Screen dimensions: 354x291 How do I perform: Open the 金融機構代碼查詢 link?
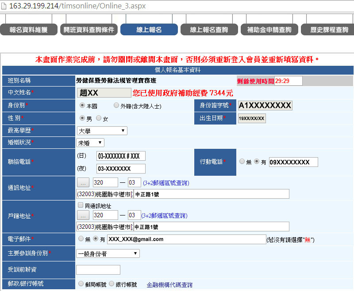169,285
